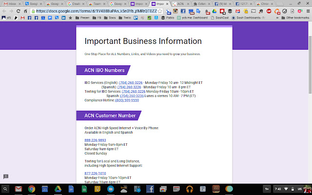
Task: Open the Prezen bookmarks folder
Action: [82, 18]
